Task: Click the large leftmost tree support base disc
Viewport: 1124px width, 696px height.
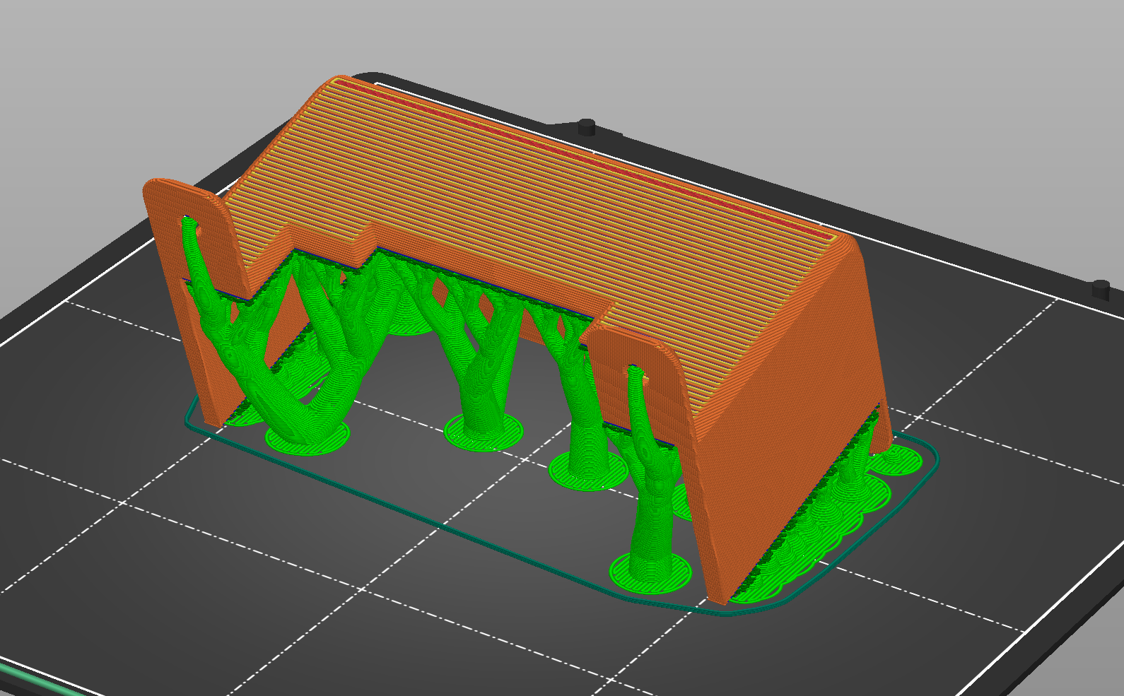Action: click(x=307, y=438)
